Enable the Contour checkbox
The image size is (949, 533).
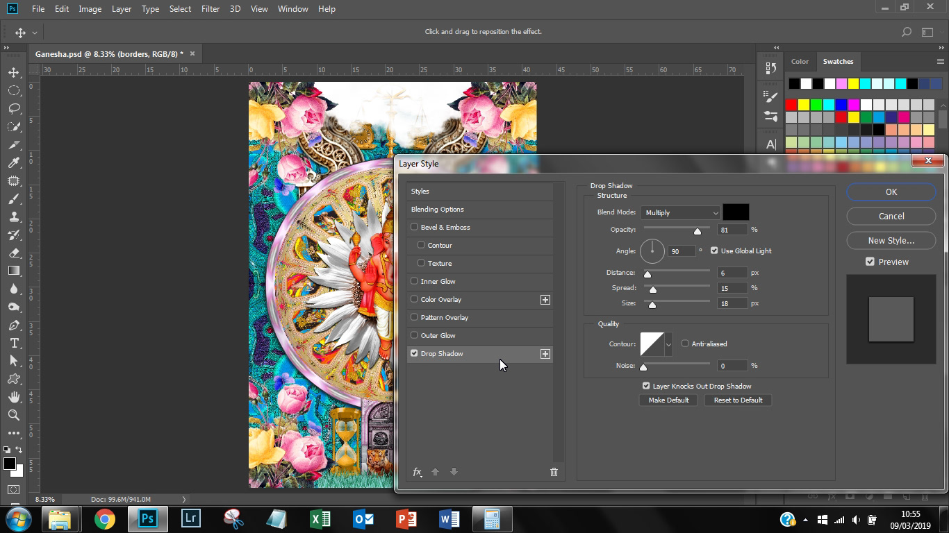click(x=421, y=245)
